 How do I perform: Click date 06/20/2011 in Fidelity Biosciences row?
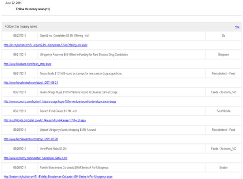click(19, 168)
